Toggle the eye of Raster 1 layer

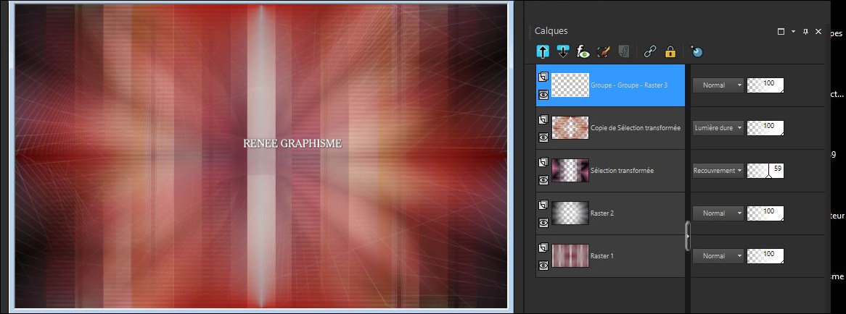(x=543, y=265)
